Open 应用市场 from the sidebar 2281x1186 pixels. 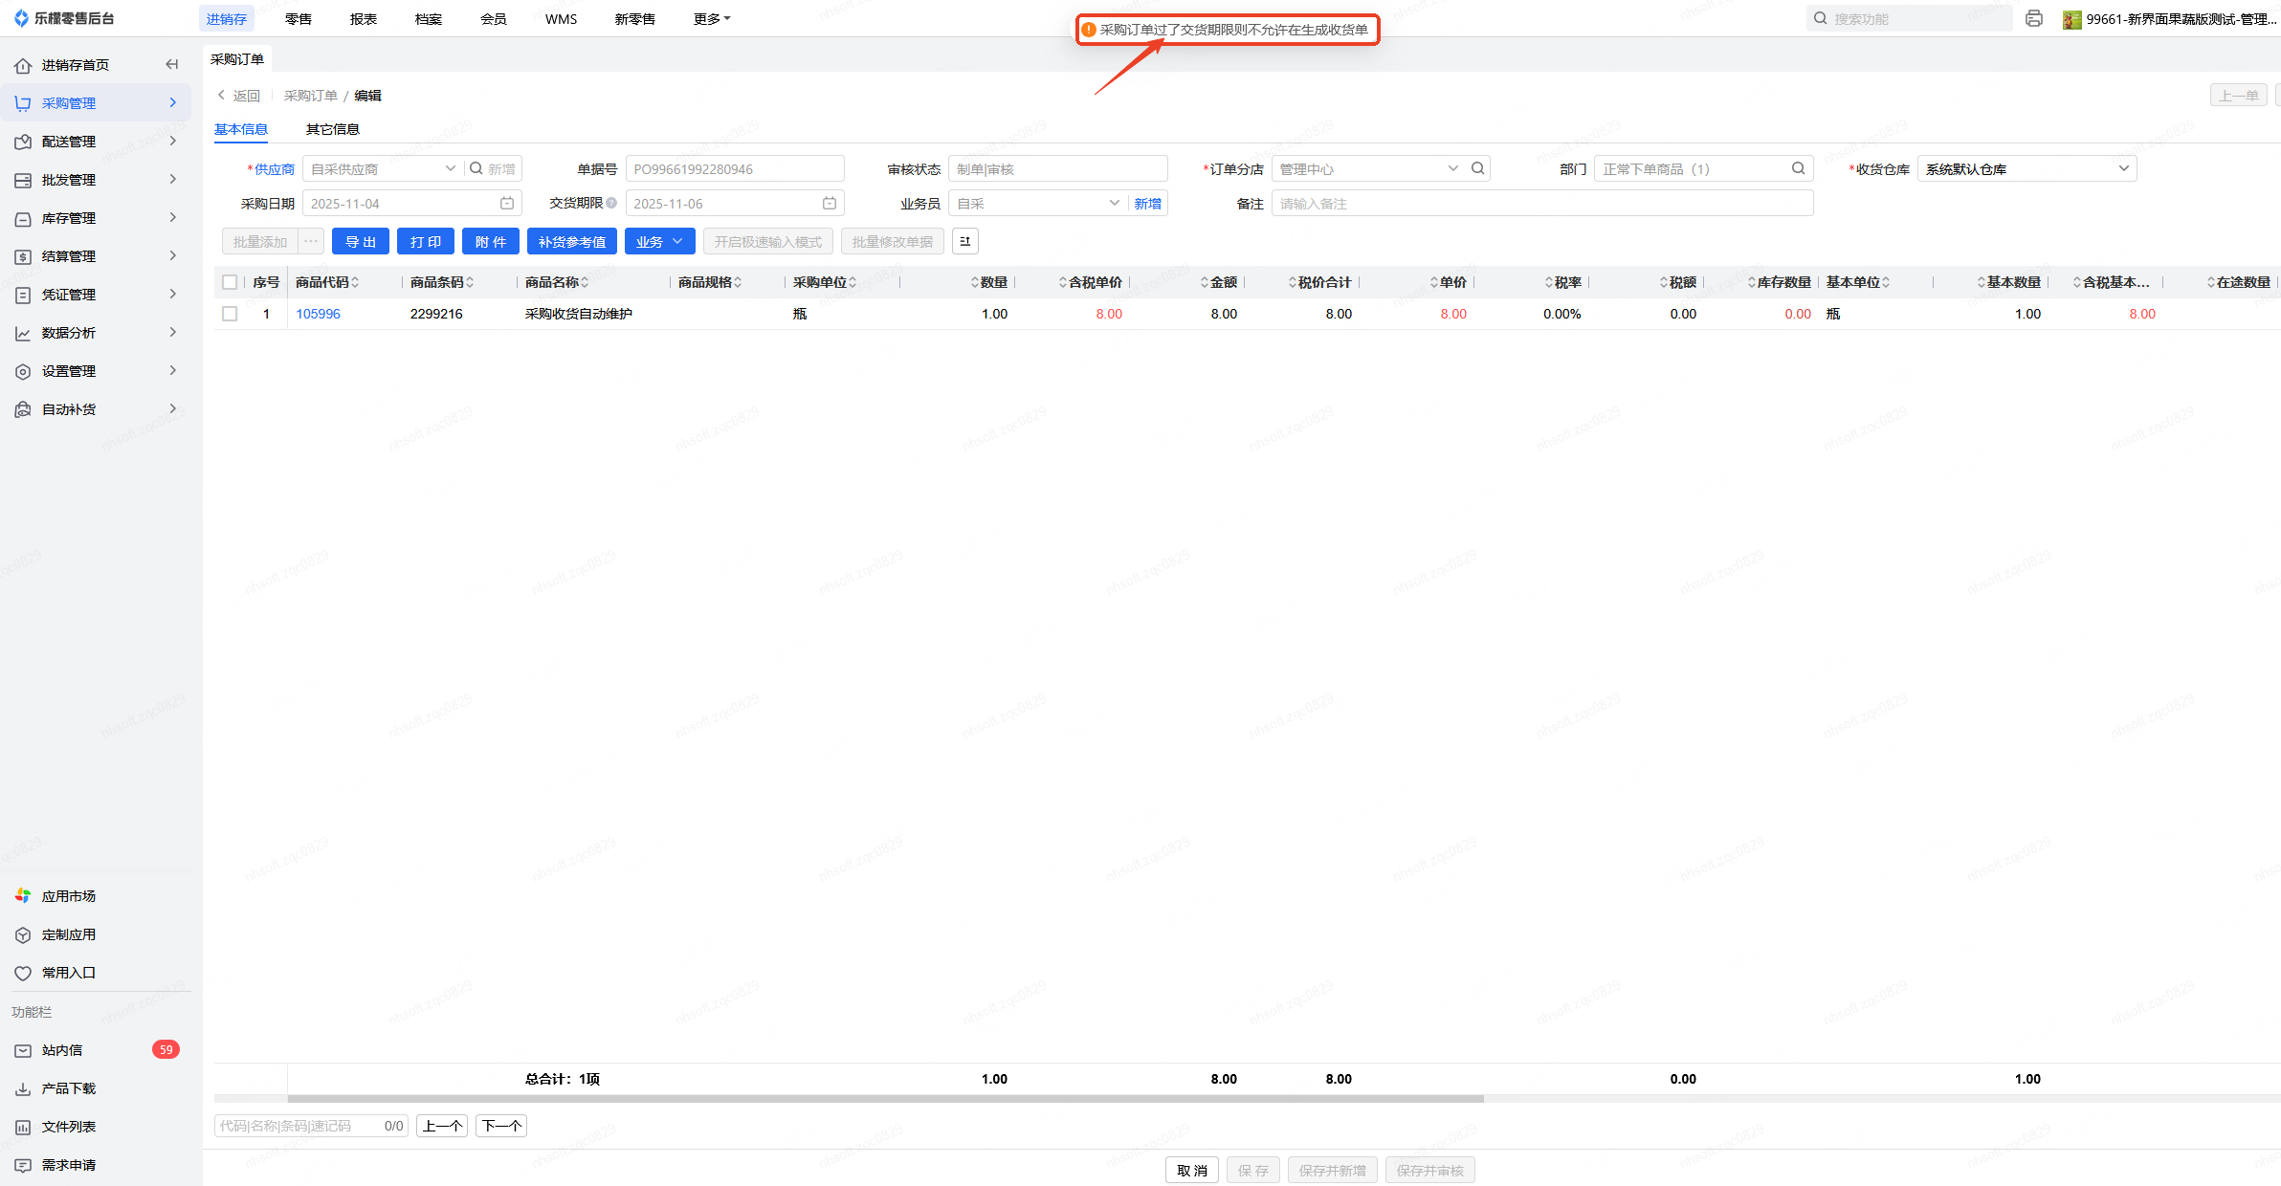(x=68, y=896)
